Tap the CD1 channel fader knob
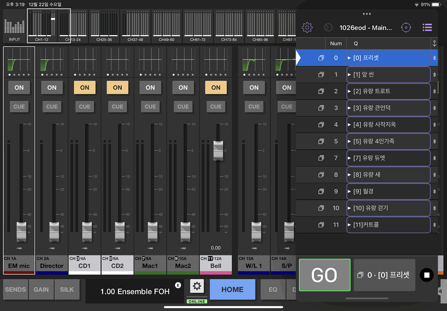Screen dimensions: 447x311 click(x=87, y=232)
